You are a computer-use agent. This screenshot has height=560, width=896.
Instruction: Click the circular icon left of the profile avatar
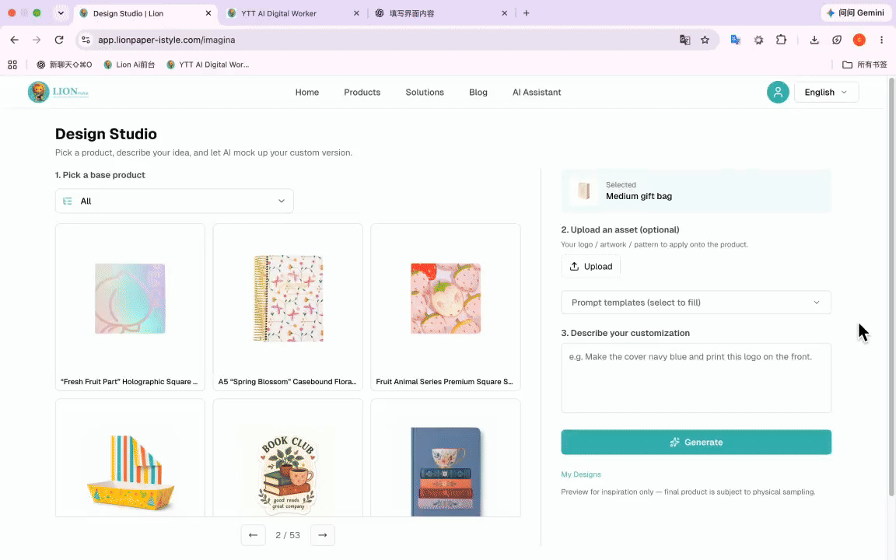(837, 40)
